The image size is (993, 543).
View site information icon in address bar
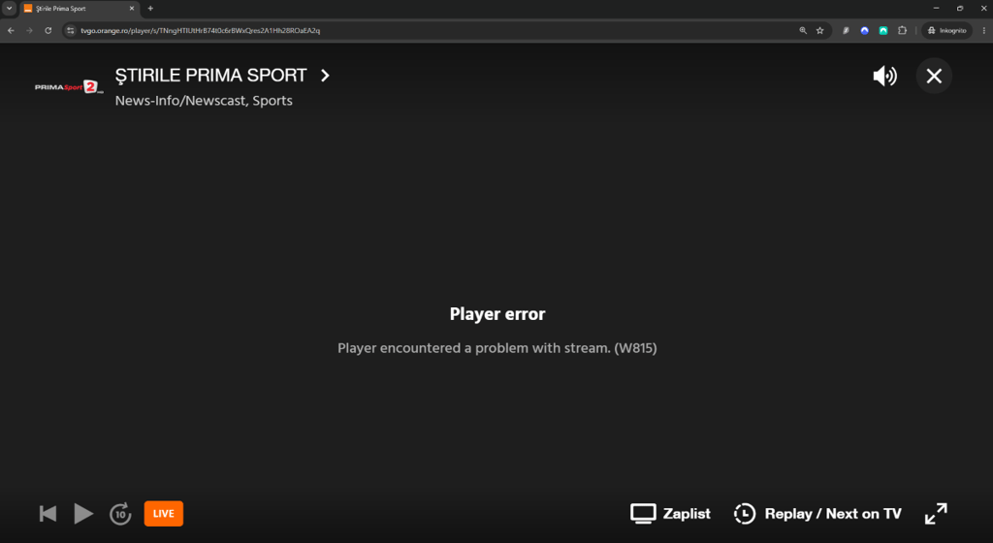pyautogui.click(x=70, y=30)
